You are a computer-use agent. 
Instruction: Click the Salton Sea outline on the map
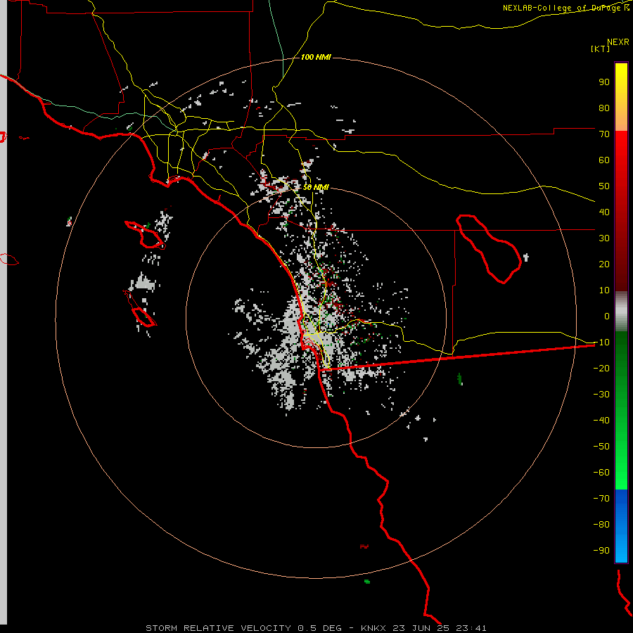[x=489, y=248]
